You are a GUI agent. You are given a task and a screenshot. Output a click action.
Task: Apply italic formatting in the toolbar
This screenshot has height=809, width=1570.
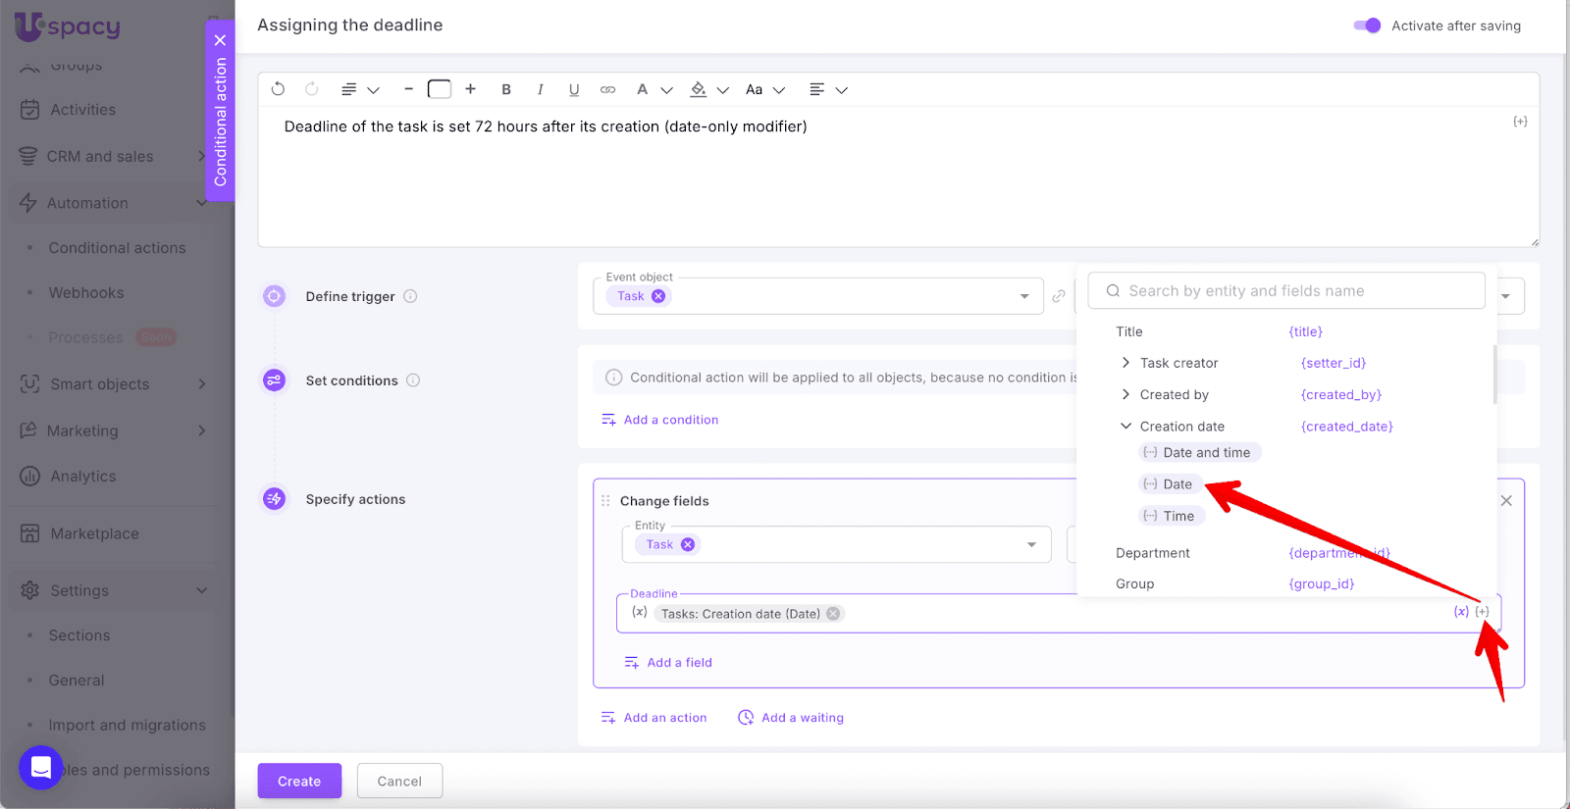[x=540, y=89]
